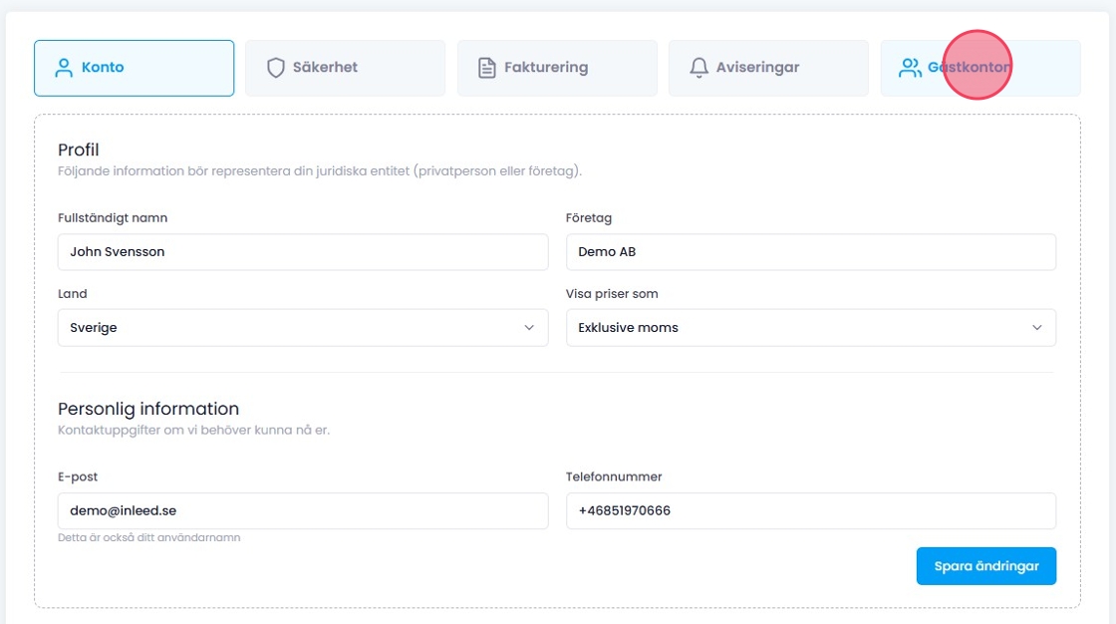The height and width of the screenshot is (624, 1116).
Task: Select the Konto tab label
Action: [103, 68]
